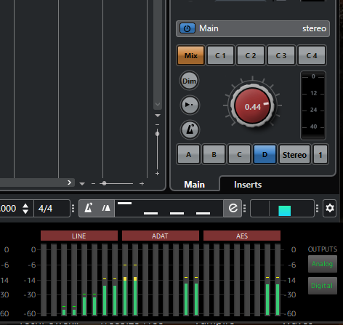Click the cyan activity indicator in transport
This screenshot has width=343, height=325.
pyautogui.click(x=285, y=211)
